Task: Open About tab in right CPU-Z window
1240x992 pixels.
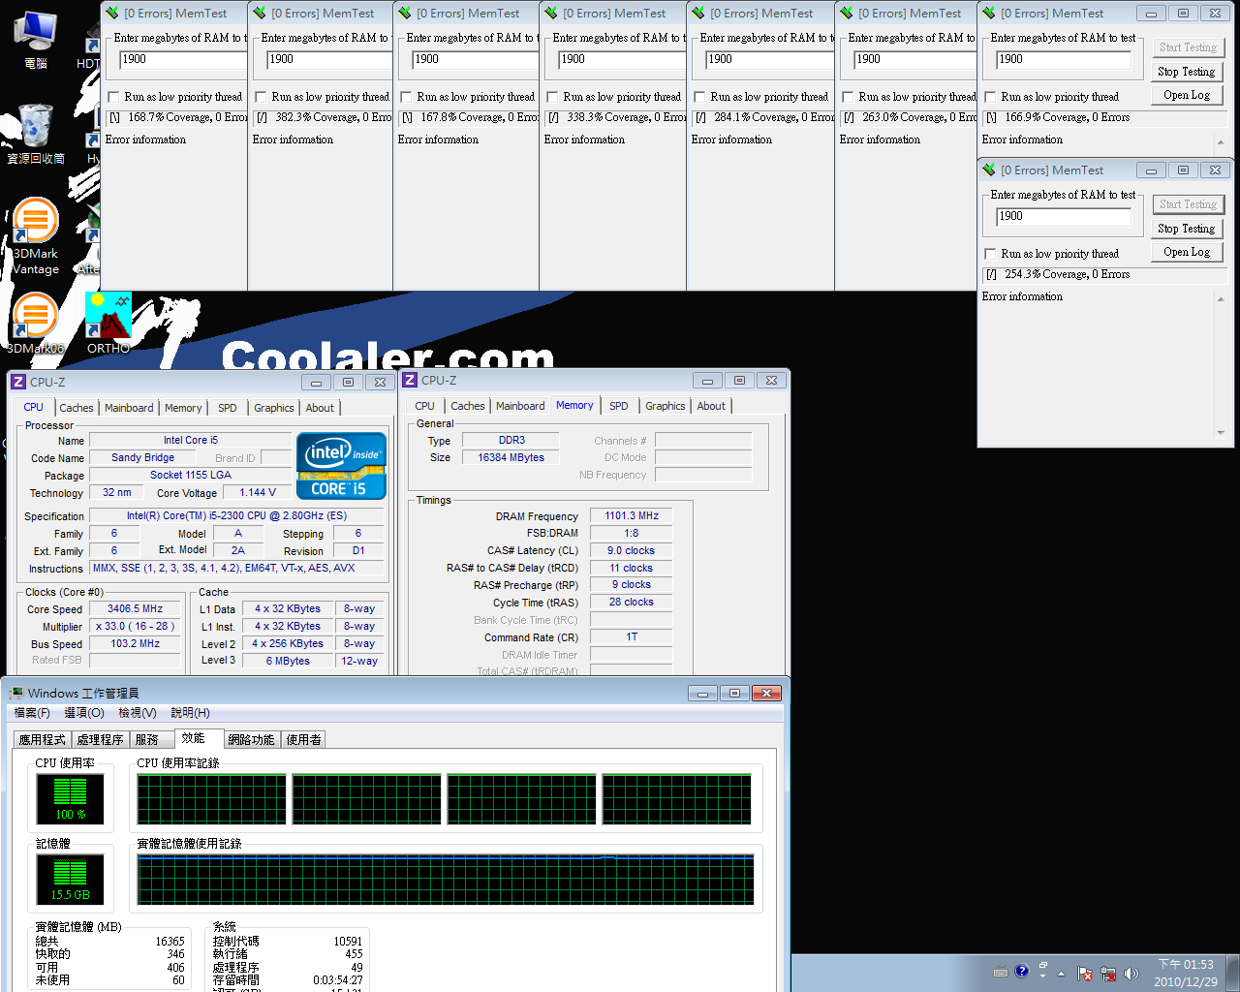Action: click(x=711, y=406)
